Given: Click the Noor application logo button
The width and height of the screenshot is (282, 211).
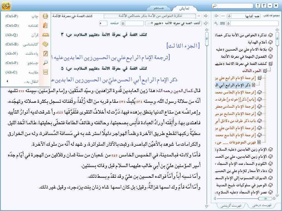Looking at the screenshot, I should click(x=6, y=5).
